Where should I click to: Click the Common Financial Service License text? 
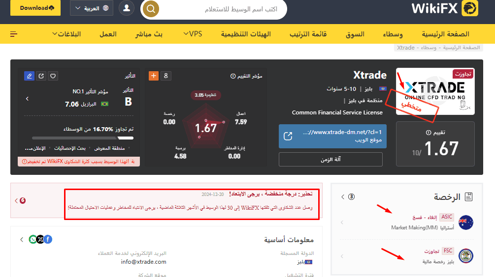(337, 112)
